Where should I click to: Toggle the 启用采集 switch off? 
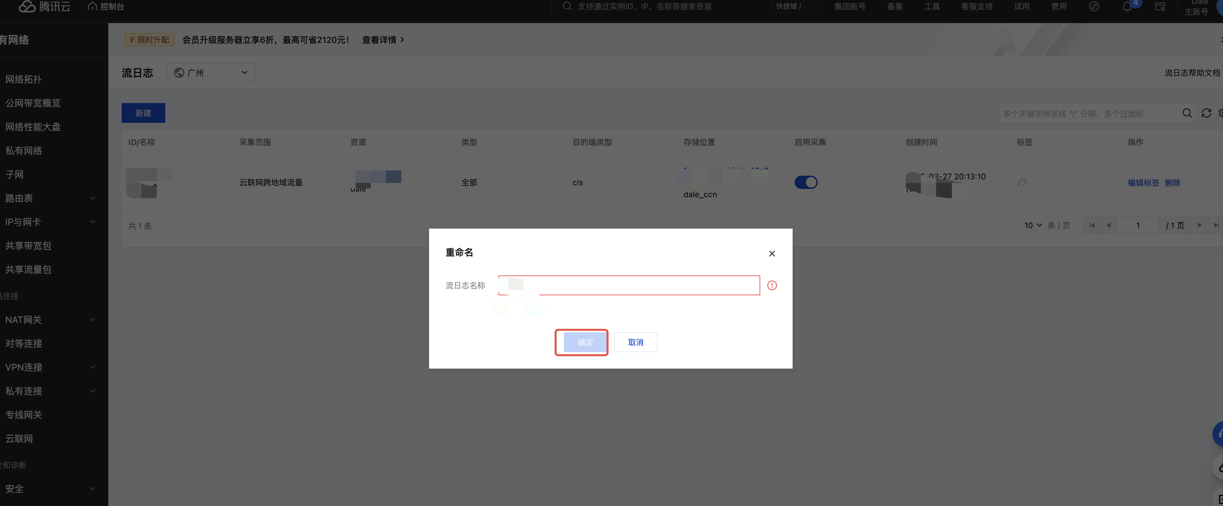click(x=806, y=183)
